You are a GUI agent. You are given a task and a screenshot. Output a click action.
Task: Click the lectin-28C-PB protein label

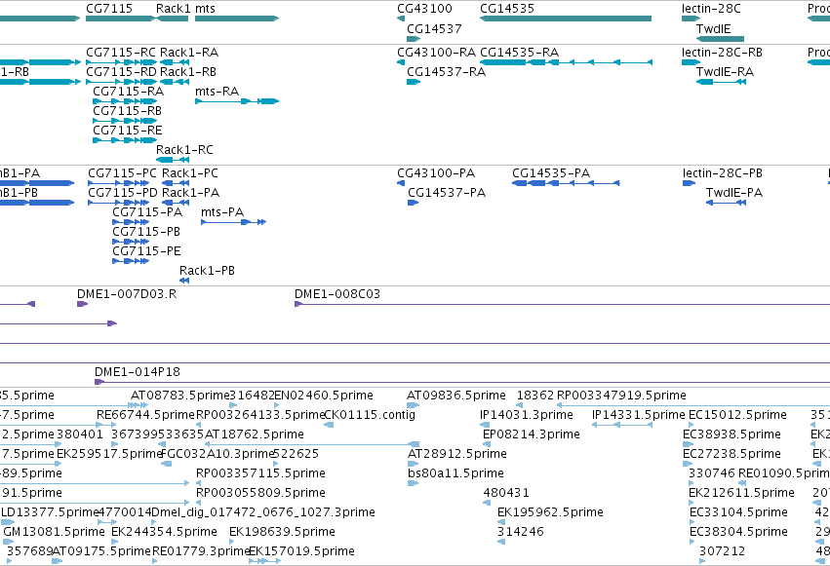[723, 173]
